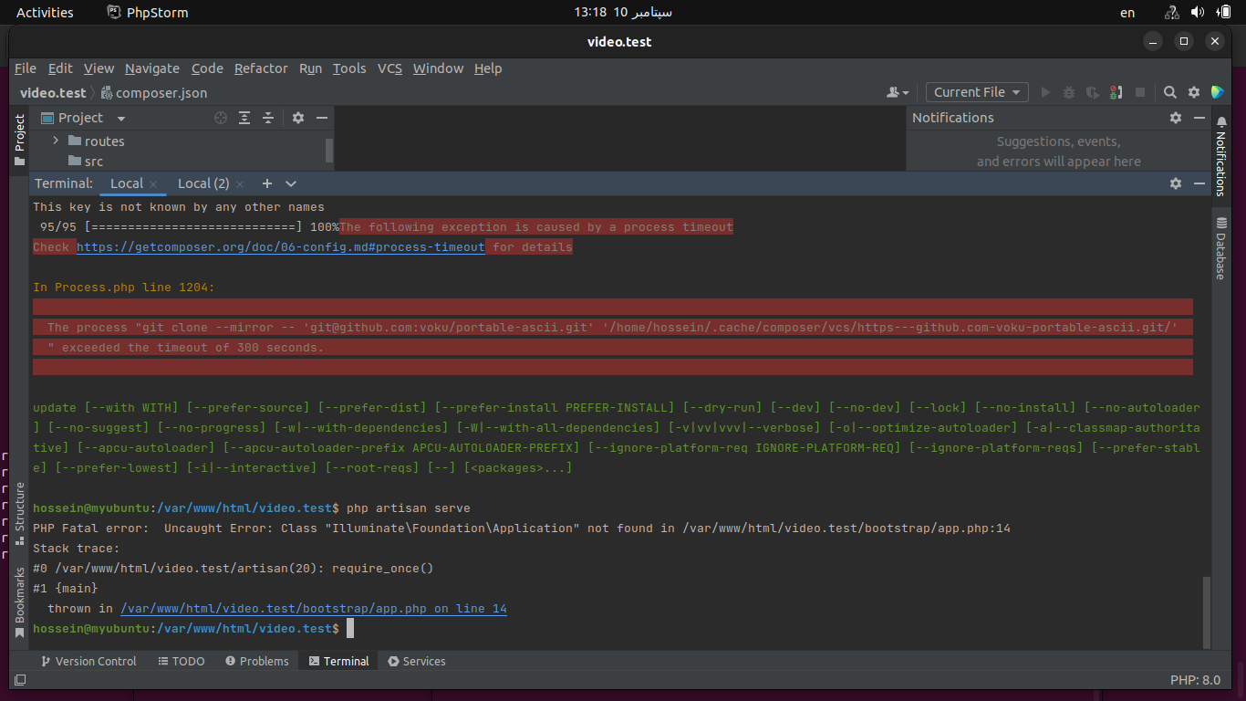Viewport: 1246px width, 701px height.
Task: Open the getcomposer.org process-timeout link
Action: coord(280,247)
